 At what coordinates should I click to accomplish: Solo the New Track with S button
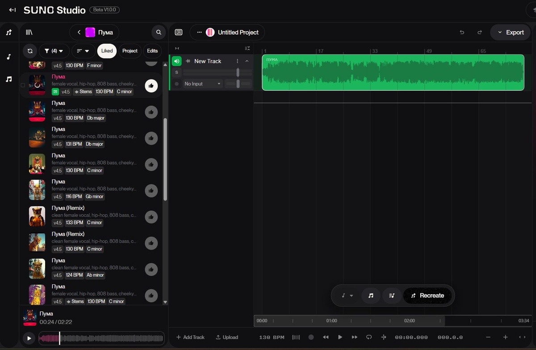pos(176,72)
